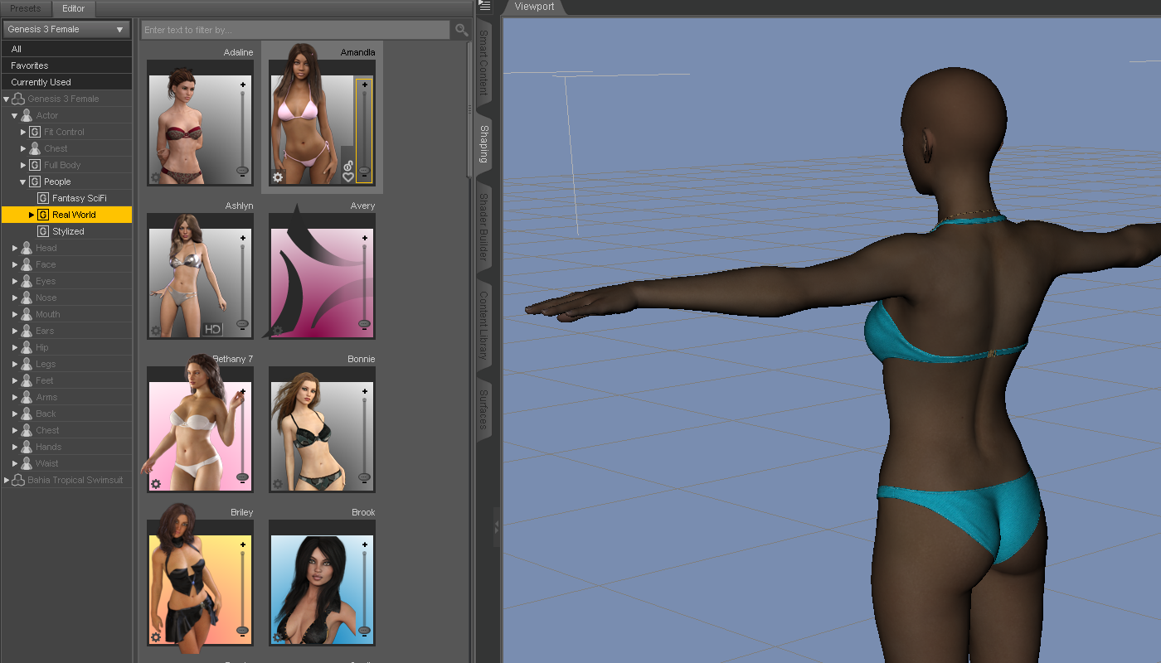Select the Legs tree item
Viewport: 1161px width, 663px height.
[x=46, y=364]
